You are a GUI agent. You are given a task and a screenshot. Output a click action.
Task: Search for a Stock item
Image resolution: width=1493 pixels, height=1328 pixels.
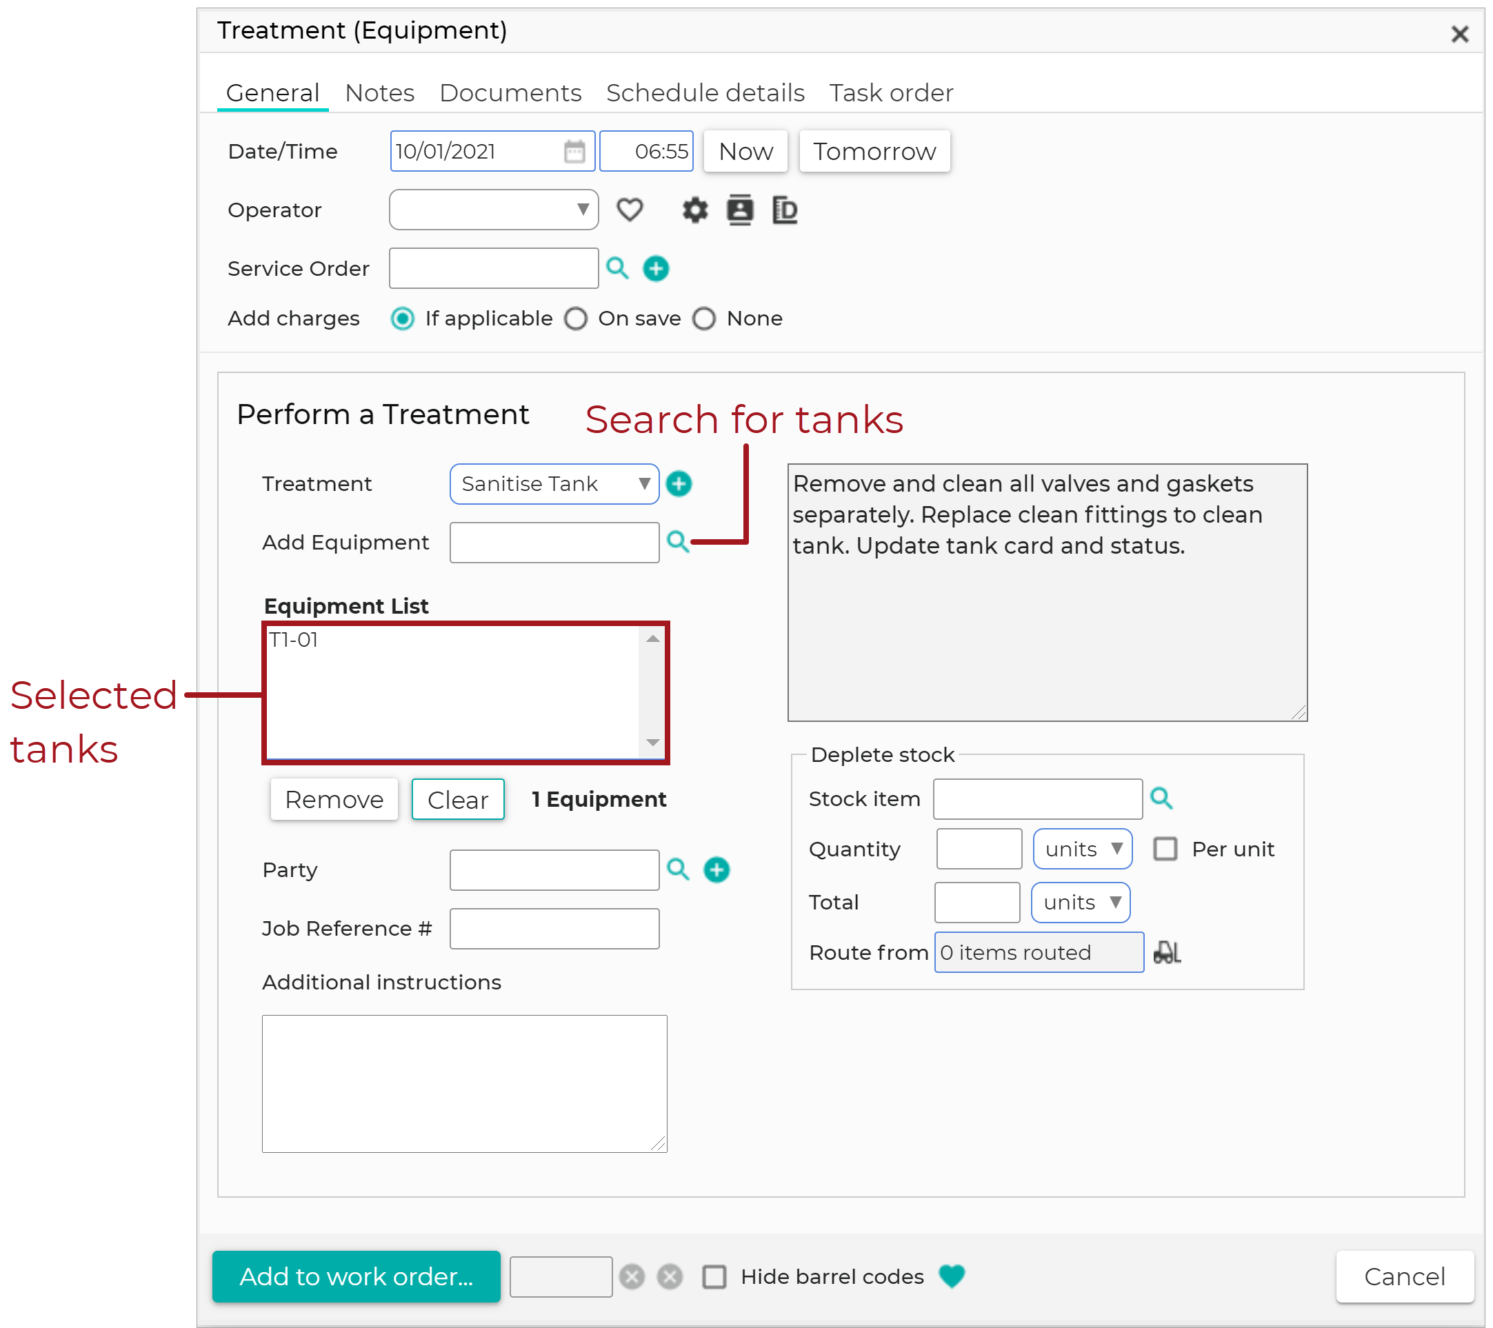coord(1161,798)
